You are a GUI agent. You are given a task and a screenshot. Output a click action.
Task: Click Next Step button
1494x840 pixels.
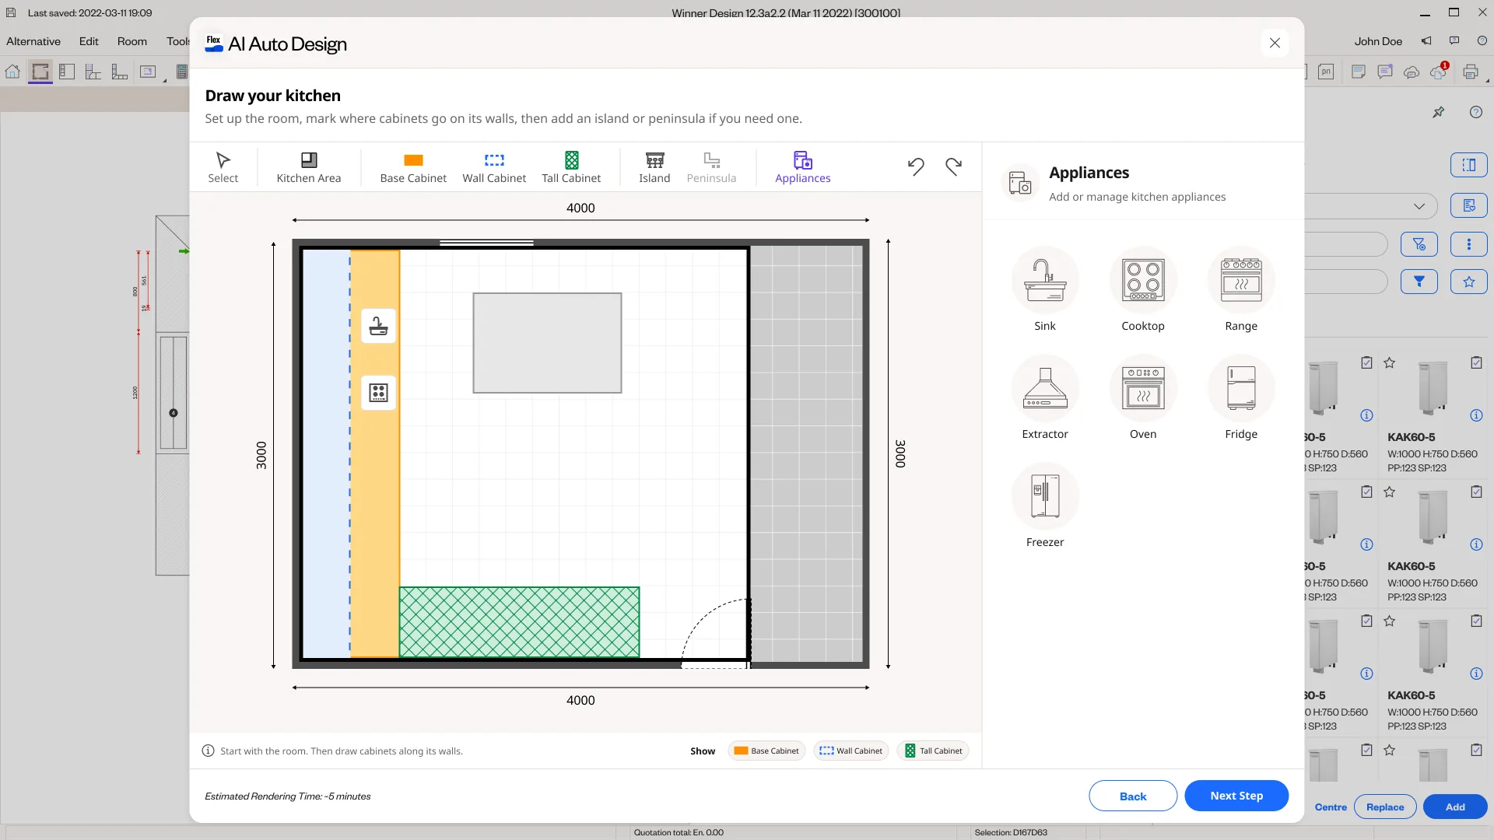tap(1236, 796)
